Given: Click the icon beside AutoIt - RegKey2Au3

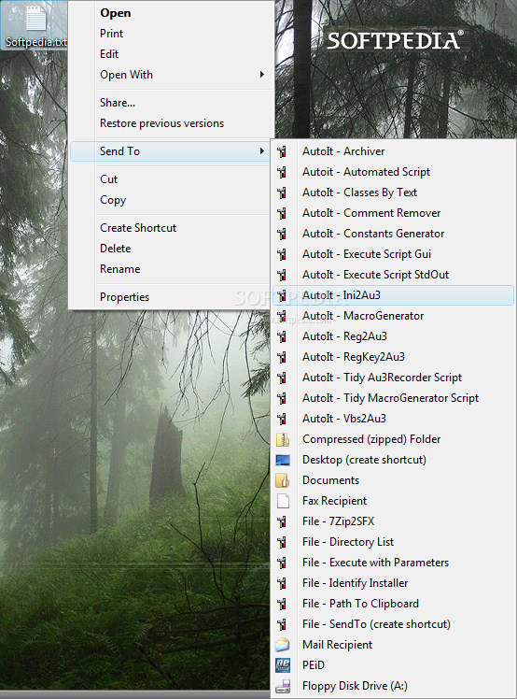Looking at the screenshot, I should pos(282,357).
